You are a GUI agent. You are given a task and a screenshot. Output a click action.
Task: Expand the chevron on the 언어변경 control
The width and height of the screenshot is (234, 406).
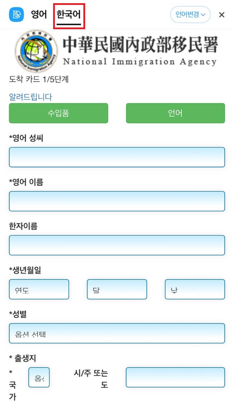pos(203,14)
